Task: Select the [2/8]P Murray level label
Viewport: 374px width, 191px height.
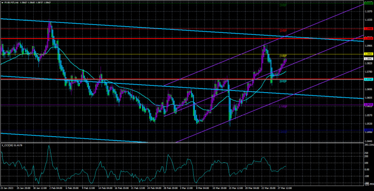Action: 283,31
